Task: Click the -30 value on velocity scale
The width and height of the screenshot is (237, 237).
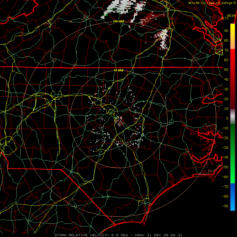Action: [x=225, y=148]
